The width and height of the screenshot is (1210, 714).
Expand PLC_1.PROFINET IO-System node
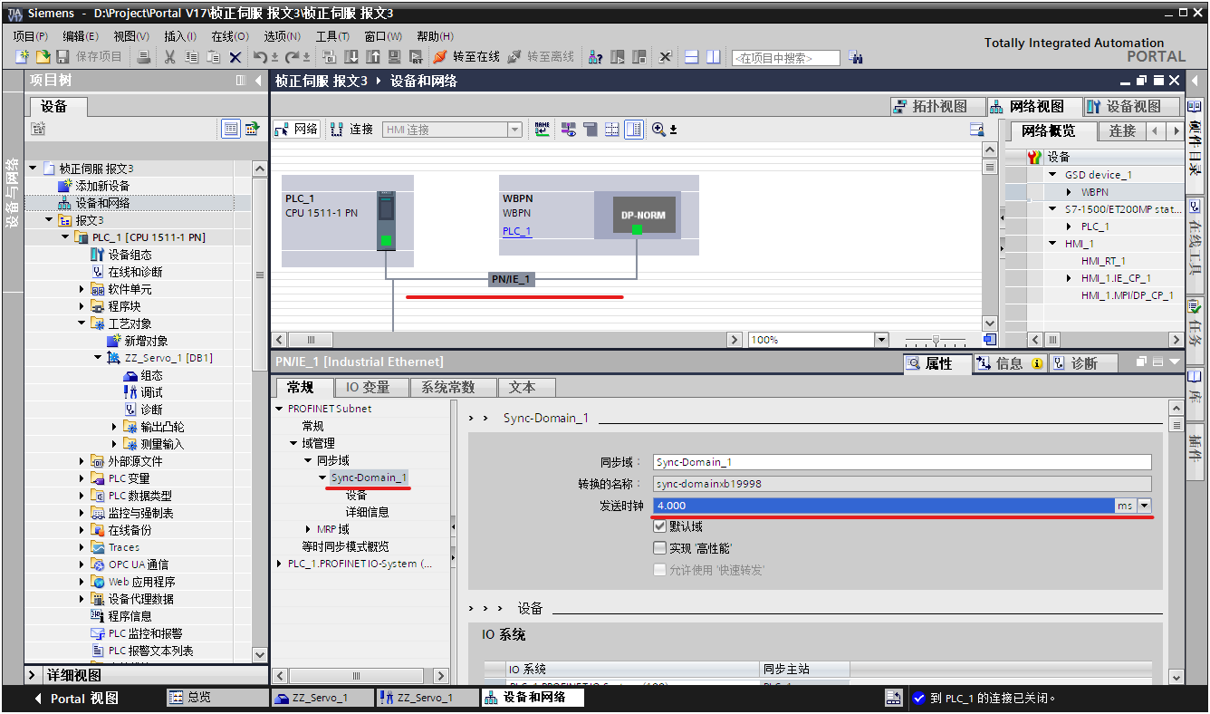click(280, 564)
